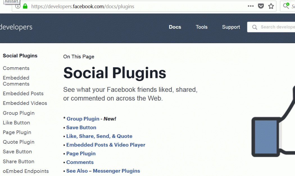Click the browser search engine magnifier icon
Screen dimensions: 295x176
286,6
